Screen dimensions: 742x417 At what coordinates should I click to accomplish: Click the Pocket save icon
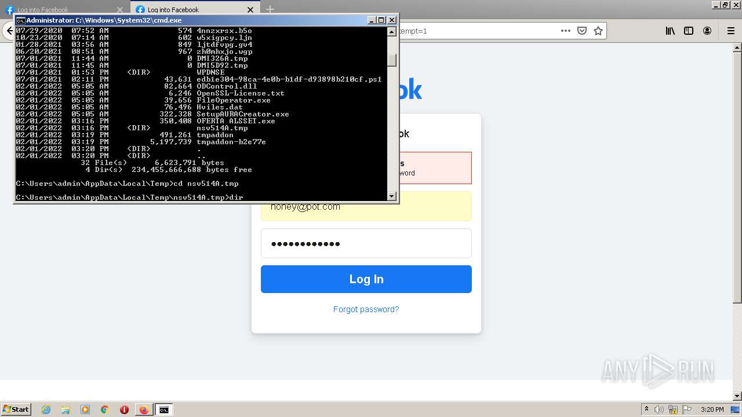click(582, 31)
